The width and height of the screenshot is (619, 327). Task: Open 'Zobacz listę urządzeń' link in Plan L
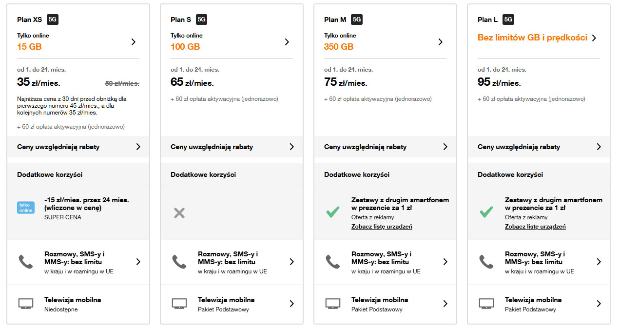point(535,227)
